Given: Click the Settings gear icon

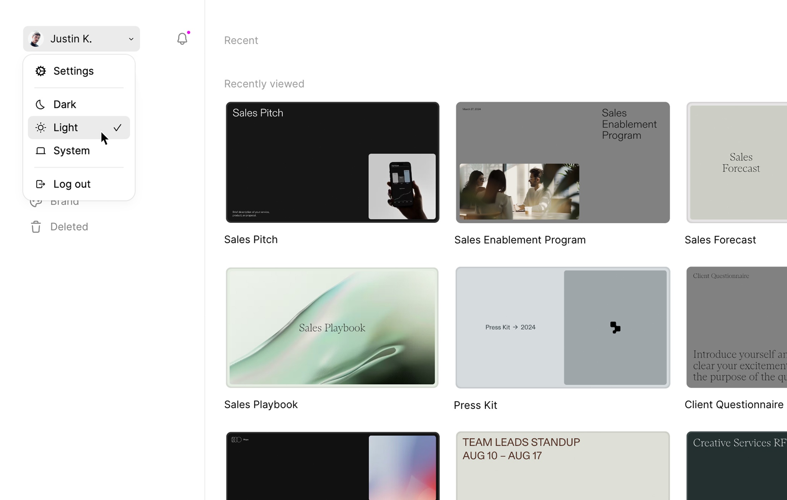Looking at the screenshot, I should [40, 71].
